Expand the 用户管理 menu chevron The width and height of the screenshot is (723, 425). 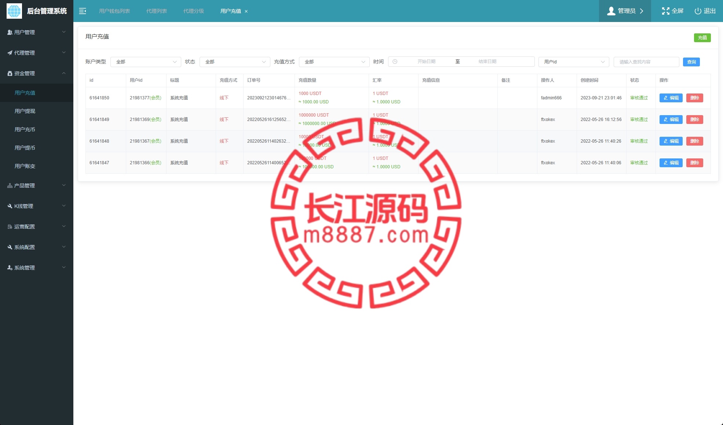click(64, 32)
